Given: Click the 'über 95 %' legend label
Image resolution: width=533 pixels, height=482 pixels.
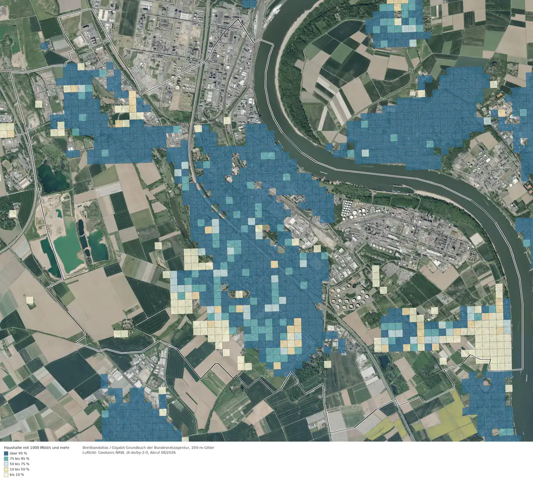Looking at the screenshot, I should pyautogui.click(x=18, y=453).
